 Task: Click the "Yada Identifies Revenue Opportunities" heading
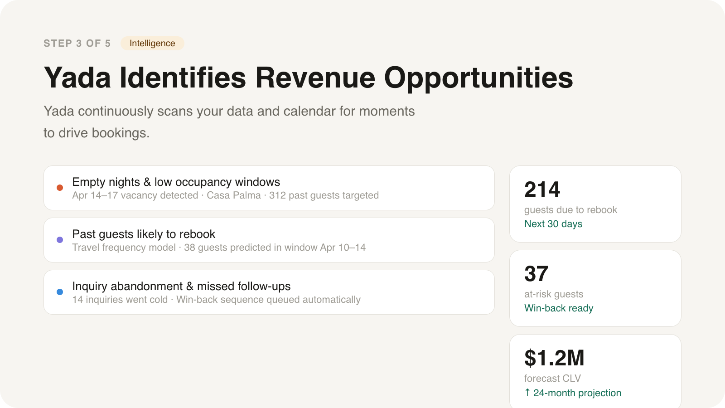309,78
